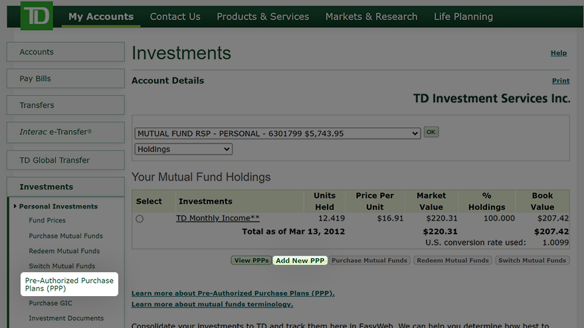Open Purchase Mutual Funds in the sidebar
This screenshot has width=584, height=328.
click(66, 236)
